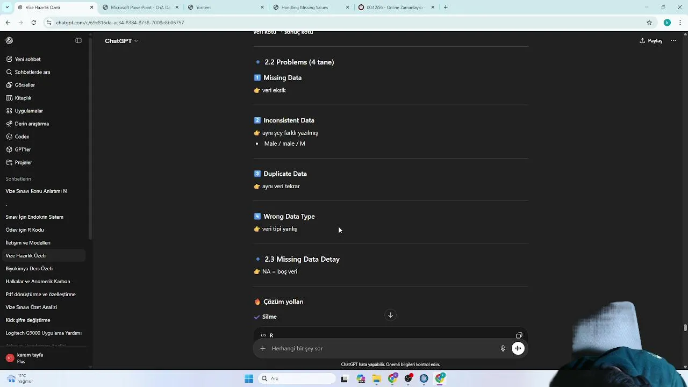Open the tab search dropdown arrow
688x387 pixels.
tap(6, 8)
